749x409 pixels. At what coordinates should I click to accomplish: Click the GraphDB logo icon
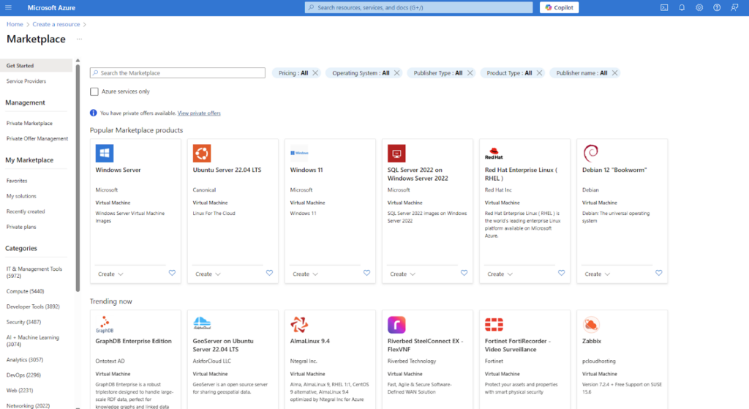[x=105, y=324]
